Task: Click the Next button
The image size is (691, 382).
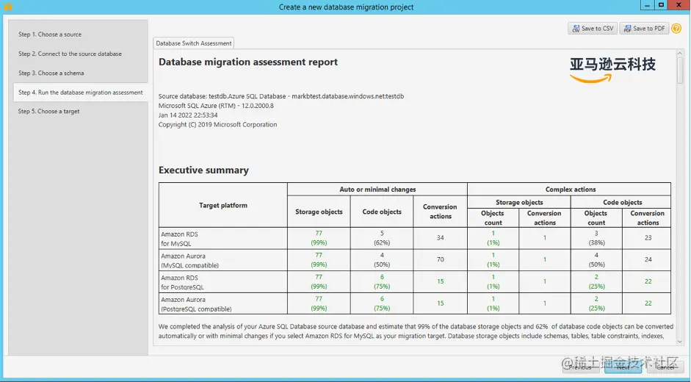Action: (x=623, y=367)
